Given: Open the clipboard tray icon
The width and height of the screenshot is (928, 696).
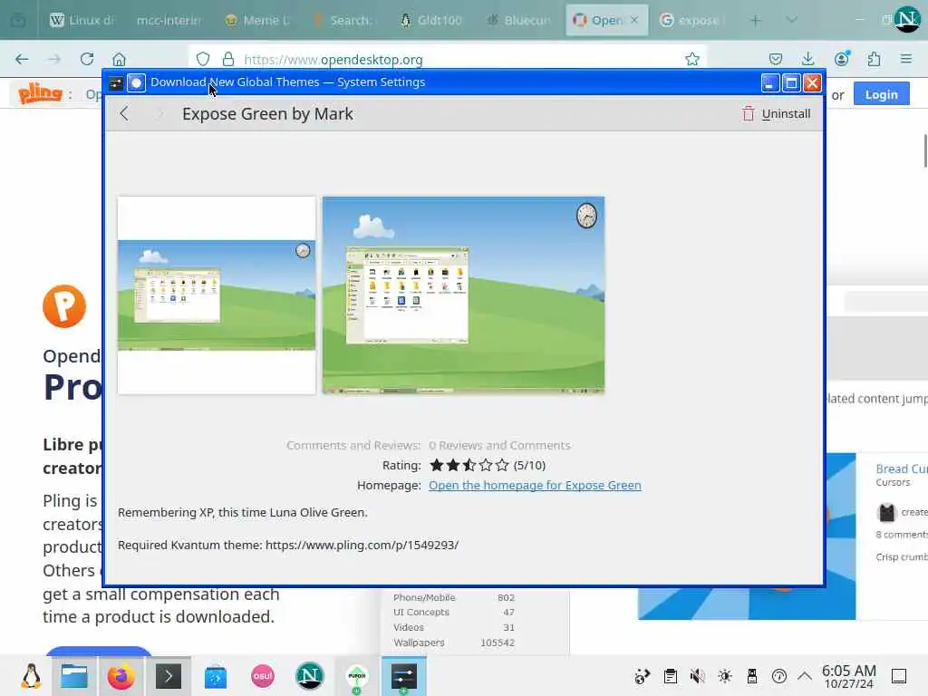Looking at the screenshot, I should click(x=670, y=676).
